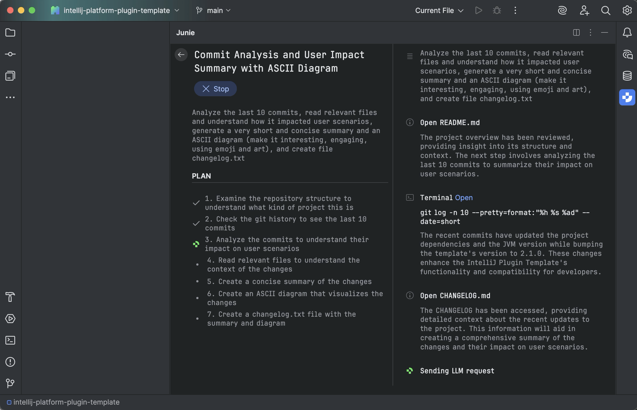The width and height of the screenshot is (637, 410).
Task: Open the project switcher dropdown
Action: tap(177, 11)
